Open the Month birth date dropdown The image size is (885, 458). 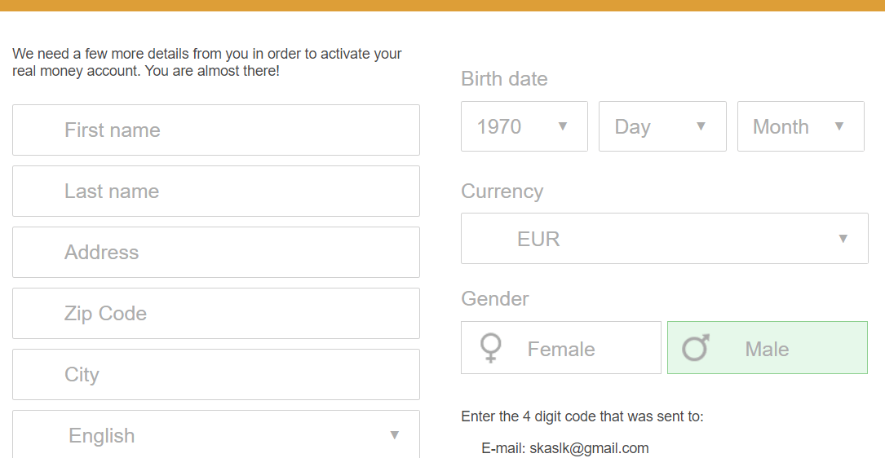click(x=801, y=126)
